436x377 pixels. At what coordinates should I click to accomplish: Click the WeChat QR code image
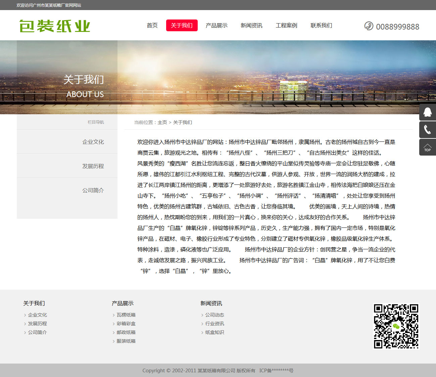tap(396, 326)
